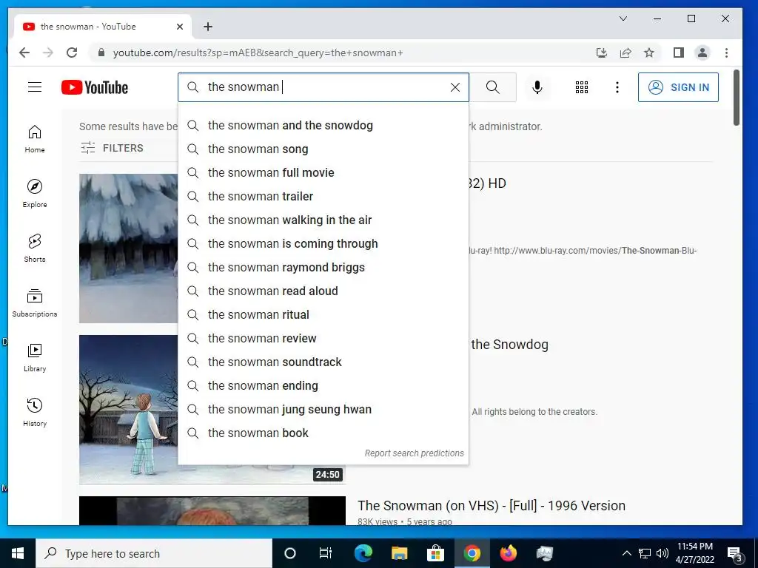Open the Chrome profile avatar
This screenshot has height=568, width=758.
tap(702, 53)
